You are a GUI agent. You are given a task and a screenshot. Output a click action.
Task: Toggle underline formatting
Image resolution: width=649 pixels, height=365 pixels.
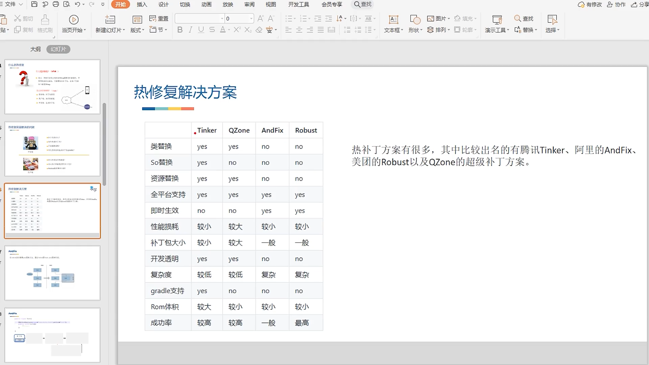click(x=201, y=30)
